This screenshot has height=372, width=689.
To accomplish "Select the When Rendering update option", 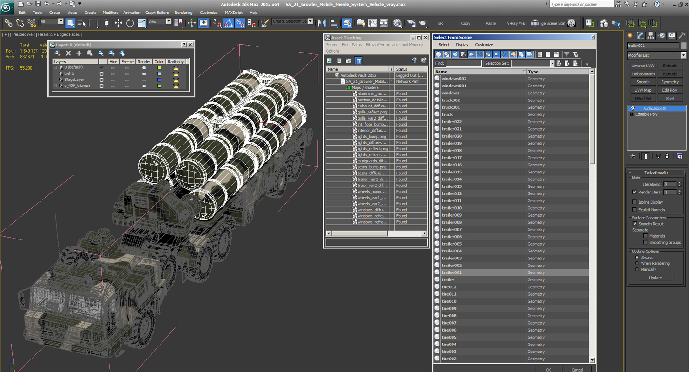I will 637,263.
